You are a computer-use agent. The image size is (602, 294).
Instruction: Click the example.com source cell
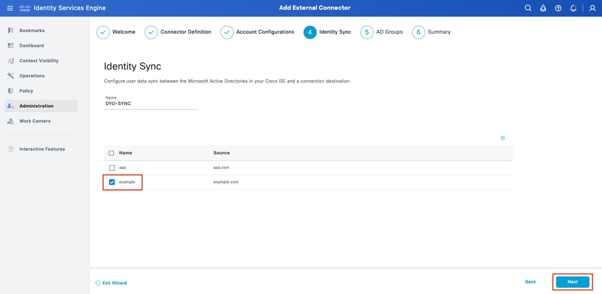(x=226, y=182)
